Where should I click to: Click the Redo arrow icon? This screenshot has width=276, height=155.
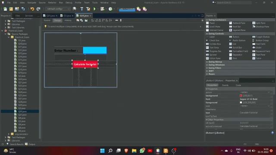click(38, 9)
